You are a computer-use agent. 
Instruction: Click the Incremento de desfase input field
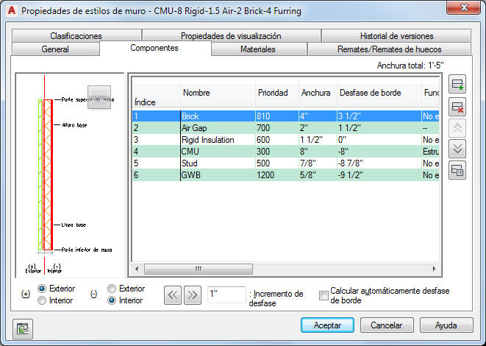226,294
